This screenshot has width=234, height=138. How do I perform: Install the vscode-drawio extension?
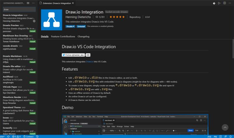pos(32,49)
